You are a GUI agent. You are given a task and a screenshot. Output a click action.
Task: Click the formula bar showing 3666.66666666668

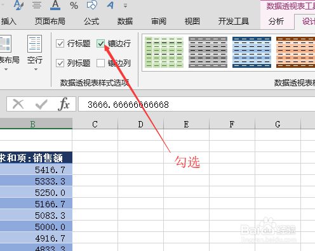197,104
